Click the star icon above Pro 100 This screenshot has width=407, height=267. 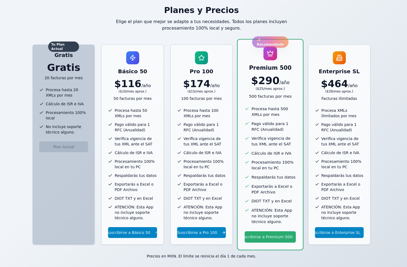(x=201, y=58)
